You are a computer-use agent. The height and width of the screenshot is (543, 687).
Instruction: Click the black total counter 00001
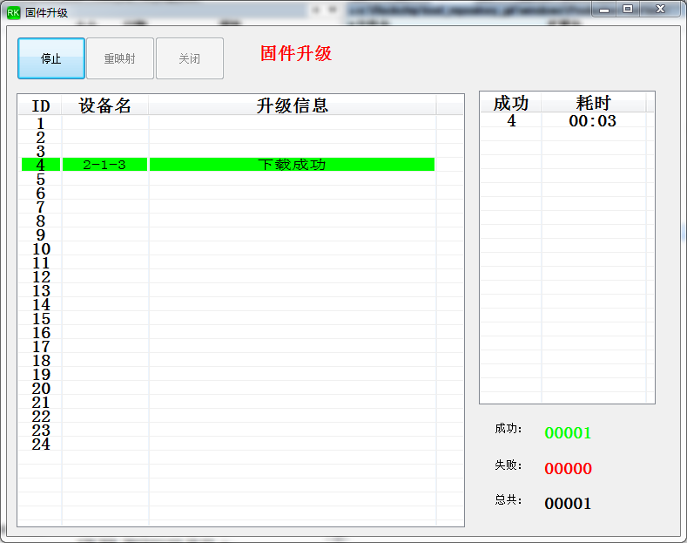(x=568, y=504)
